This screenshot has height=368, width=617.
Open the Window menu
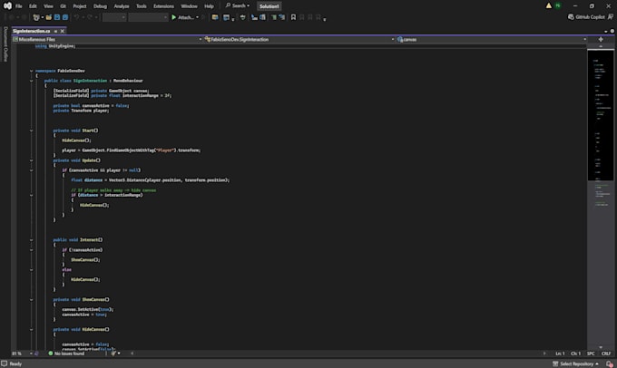[189, 6]
